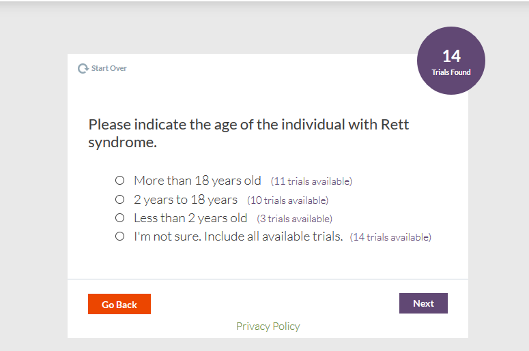Click the More than 18 years old label text
Image resolution: width=529 pixels, height=351 pixels.
coord(197,181)
